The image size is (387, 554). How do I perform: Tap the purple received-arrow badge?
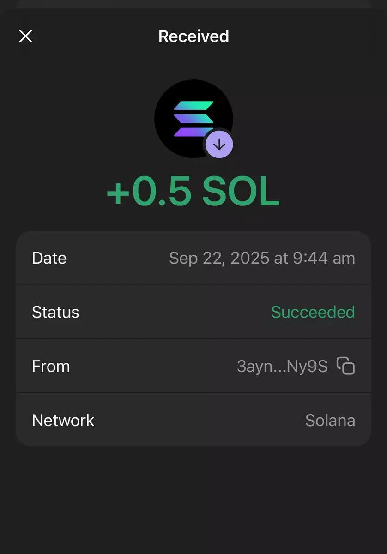pos(219,145)
